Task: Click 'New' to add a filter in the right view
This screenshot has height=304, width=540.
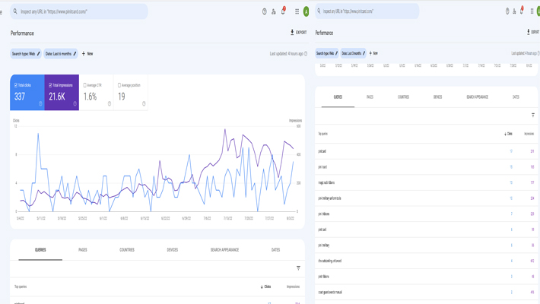Action: click(376, 53)
